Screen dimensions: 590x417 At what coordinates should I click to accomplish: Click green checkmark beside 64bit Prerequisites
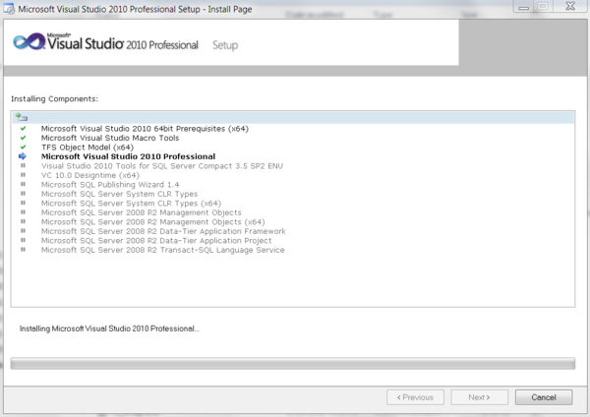click(23, 128)
